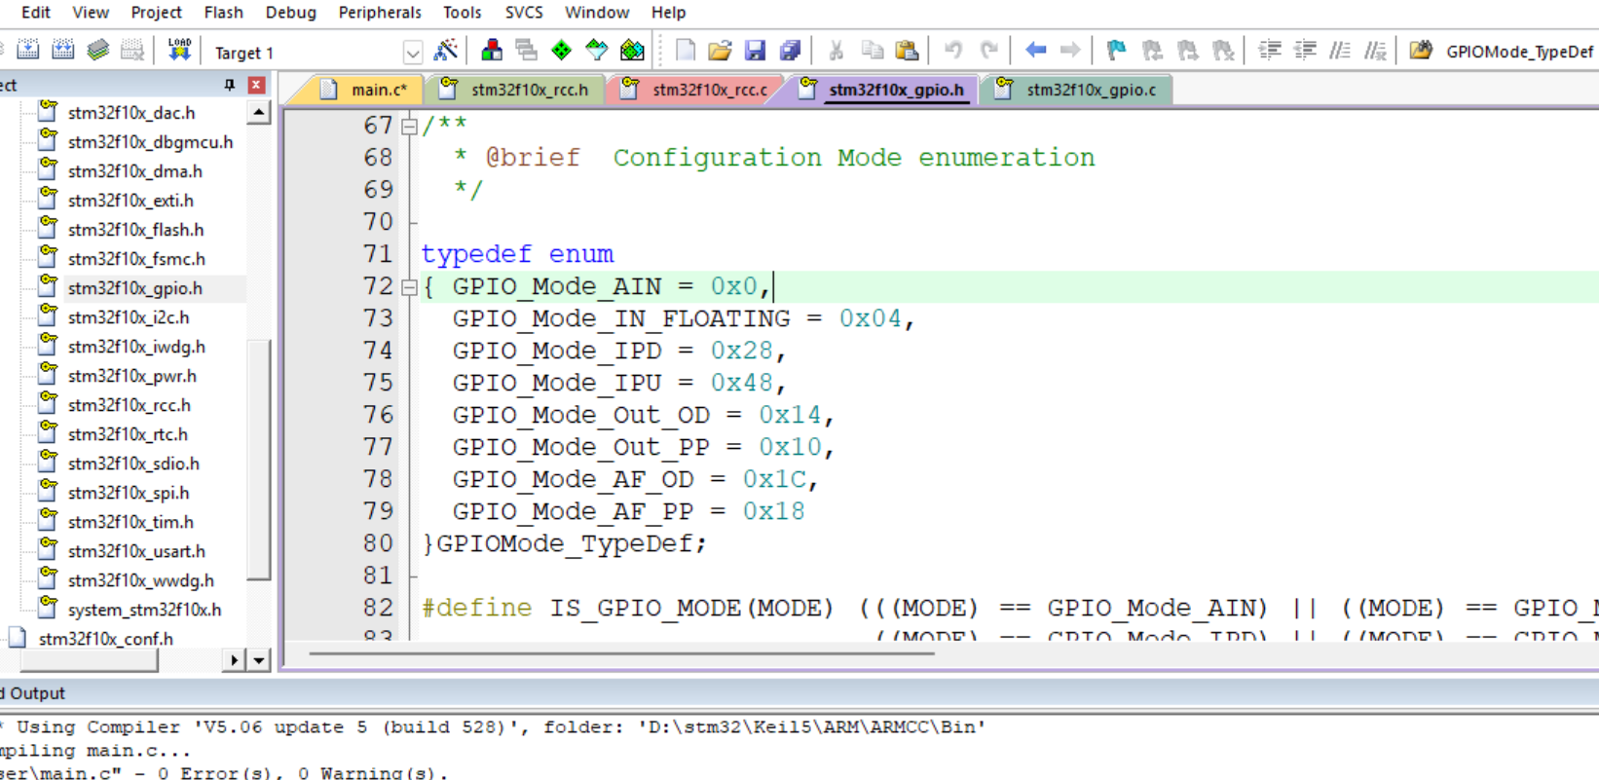Open the Project menu
1599x780 pixels.
156,13
